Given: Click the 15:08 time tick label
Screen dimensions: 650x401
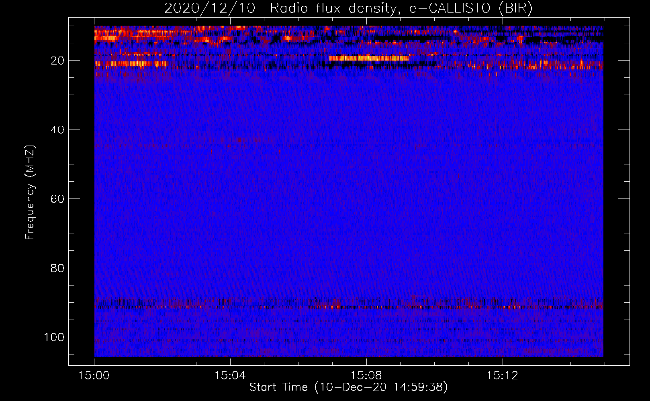Looking at the screenshot, I should [366, 375].
